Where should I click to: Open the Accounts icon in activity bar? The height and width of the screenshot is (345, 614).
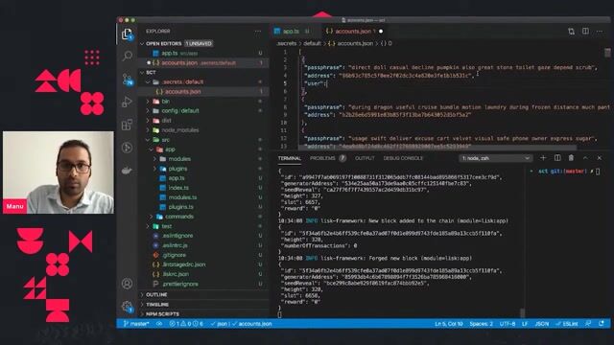pyautogui.click(x=127, y=284)
